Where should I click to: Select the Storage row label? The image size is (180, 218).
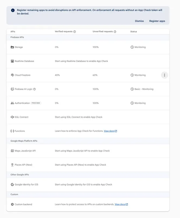[x=19, y=47]
